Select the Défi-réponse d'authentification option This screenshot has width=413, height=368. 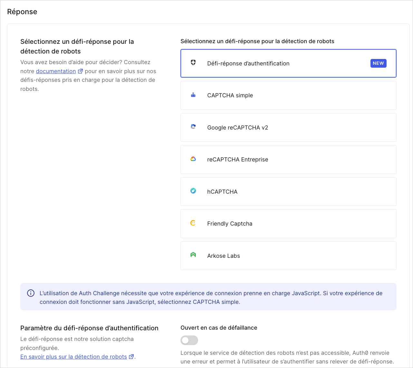pyautogui.click(x=288, y=63)
